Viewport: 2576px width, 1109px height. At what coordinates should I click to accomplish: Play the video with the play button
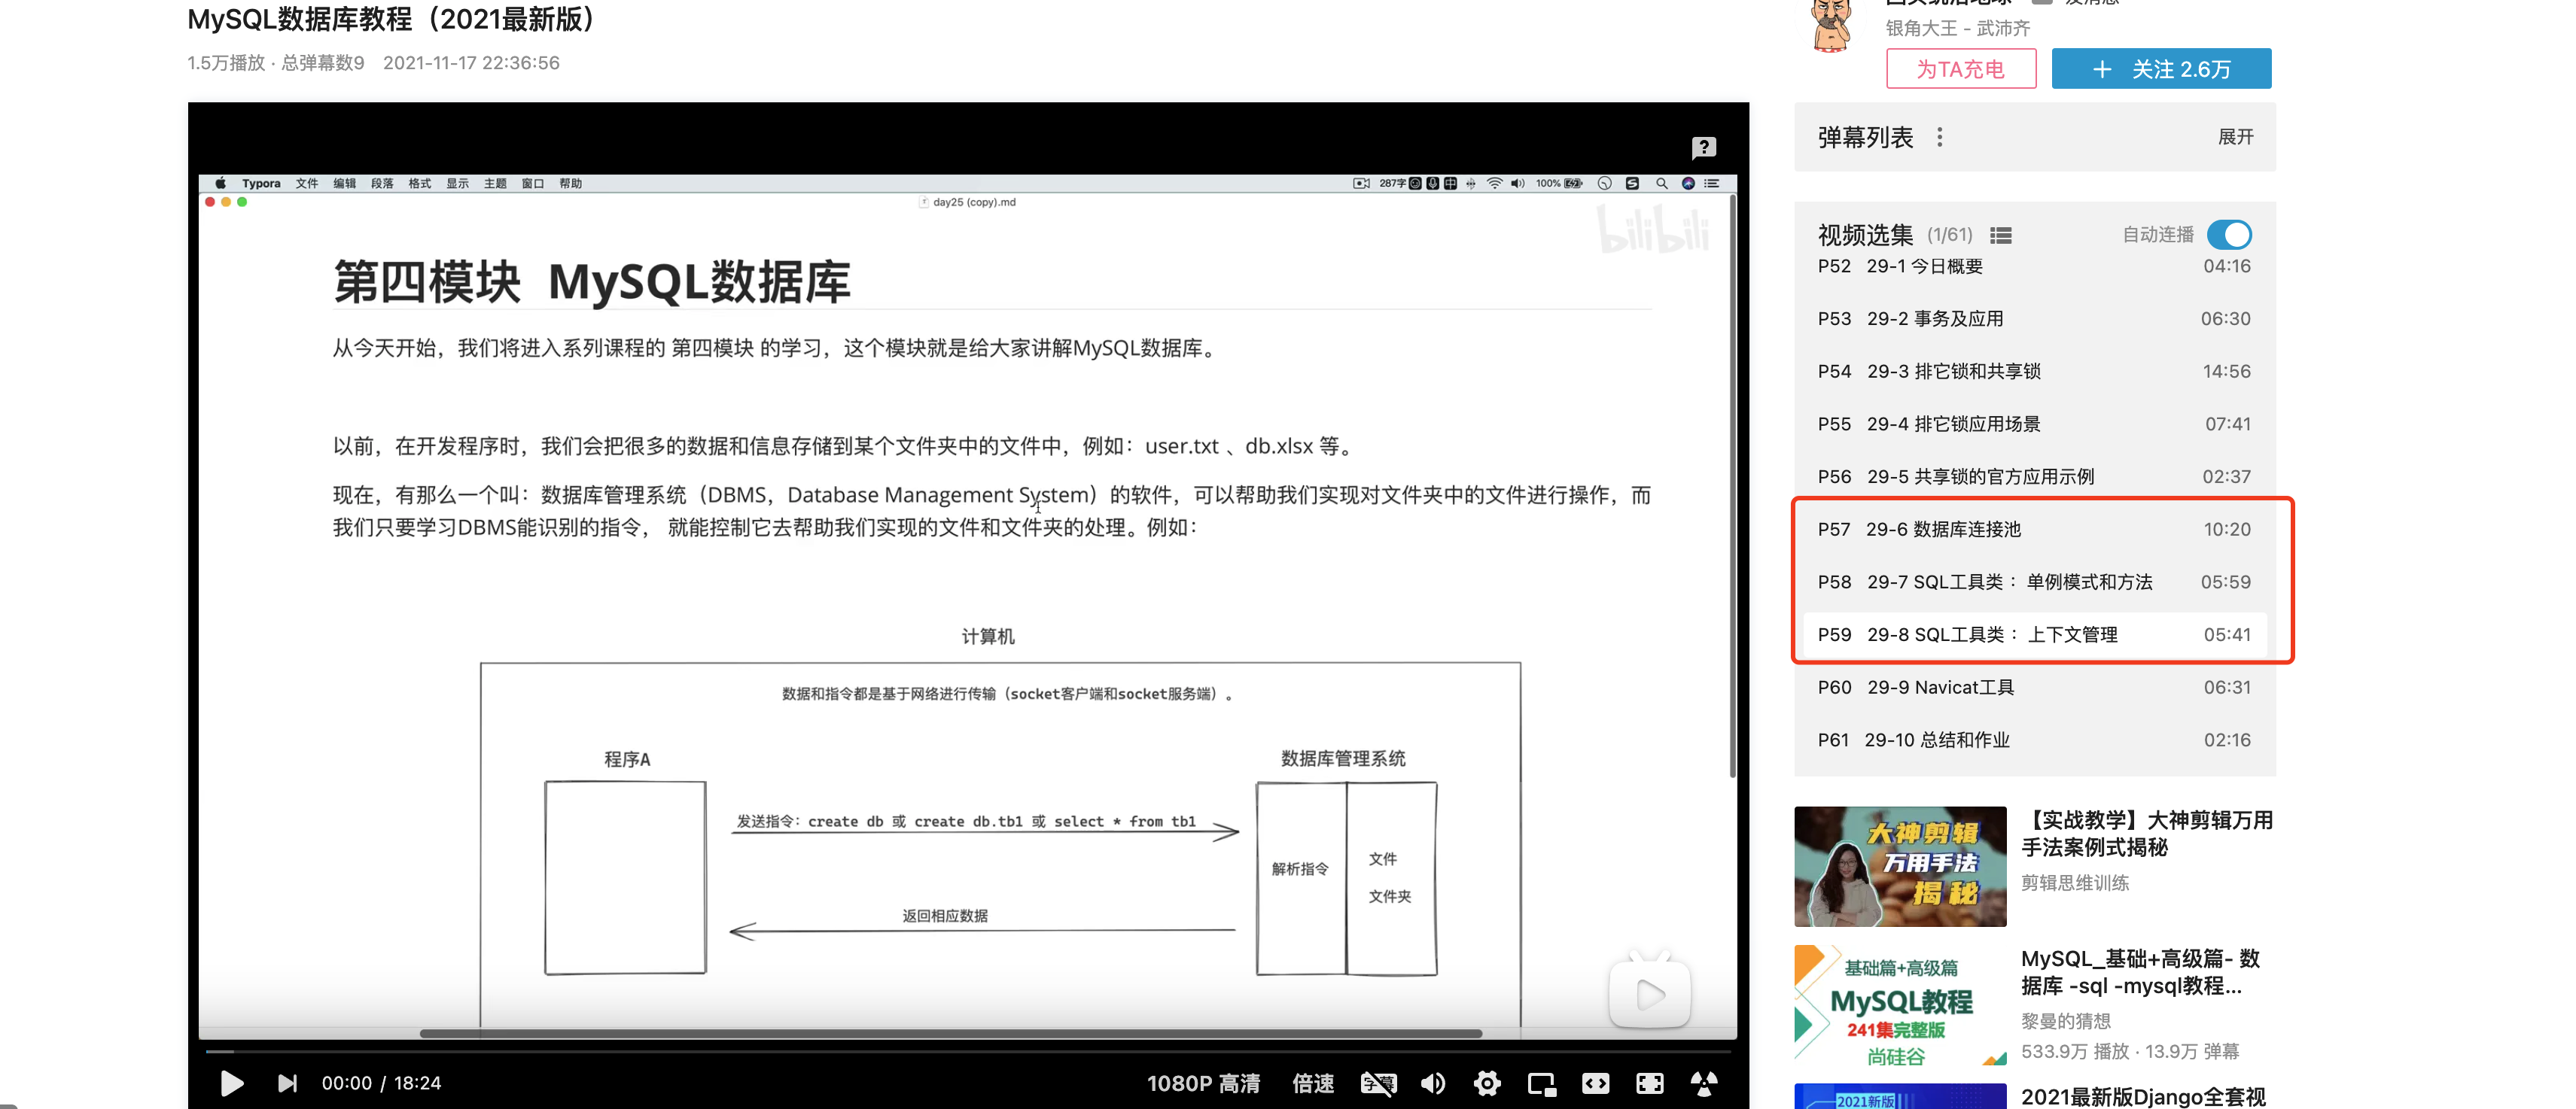[231, 1083]
